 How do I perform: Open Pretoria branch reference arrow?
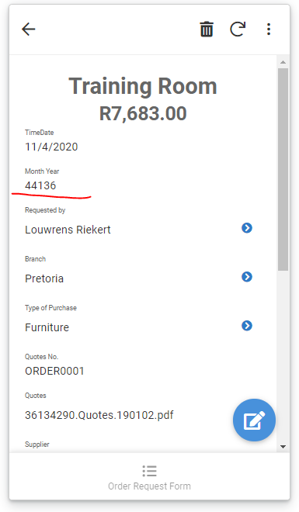coord(247,277)
